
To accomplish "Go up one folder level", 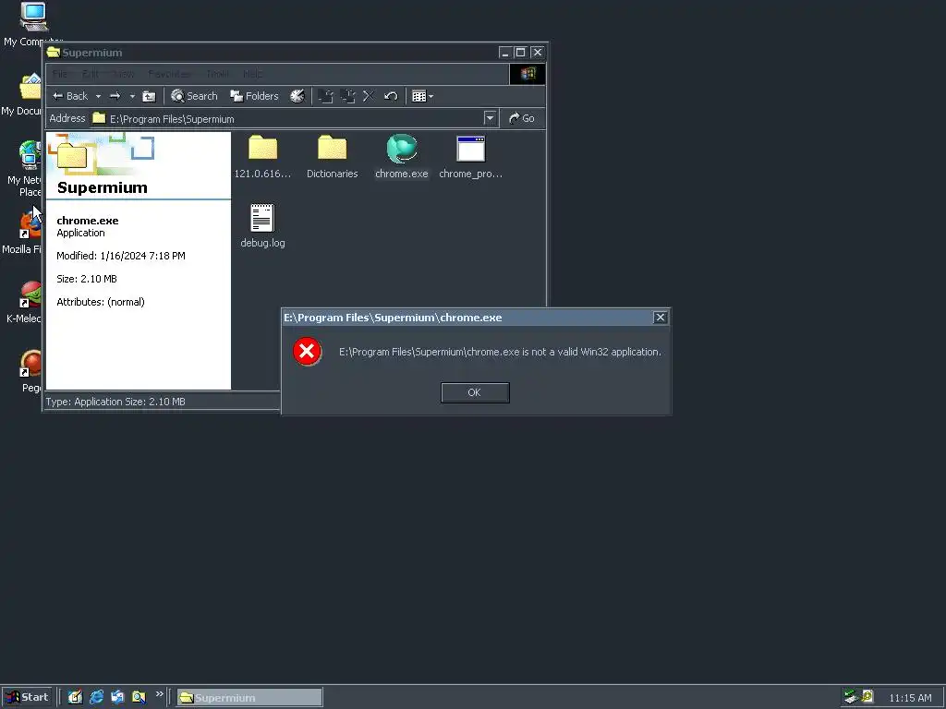I will click(x=149, y=96).
